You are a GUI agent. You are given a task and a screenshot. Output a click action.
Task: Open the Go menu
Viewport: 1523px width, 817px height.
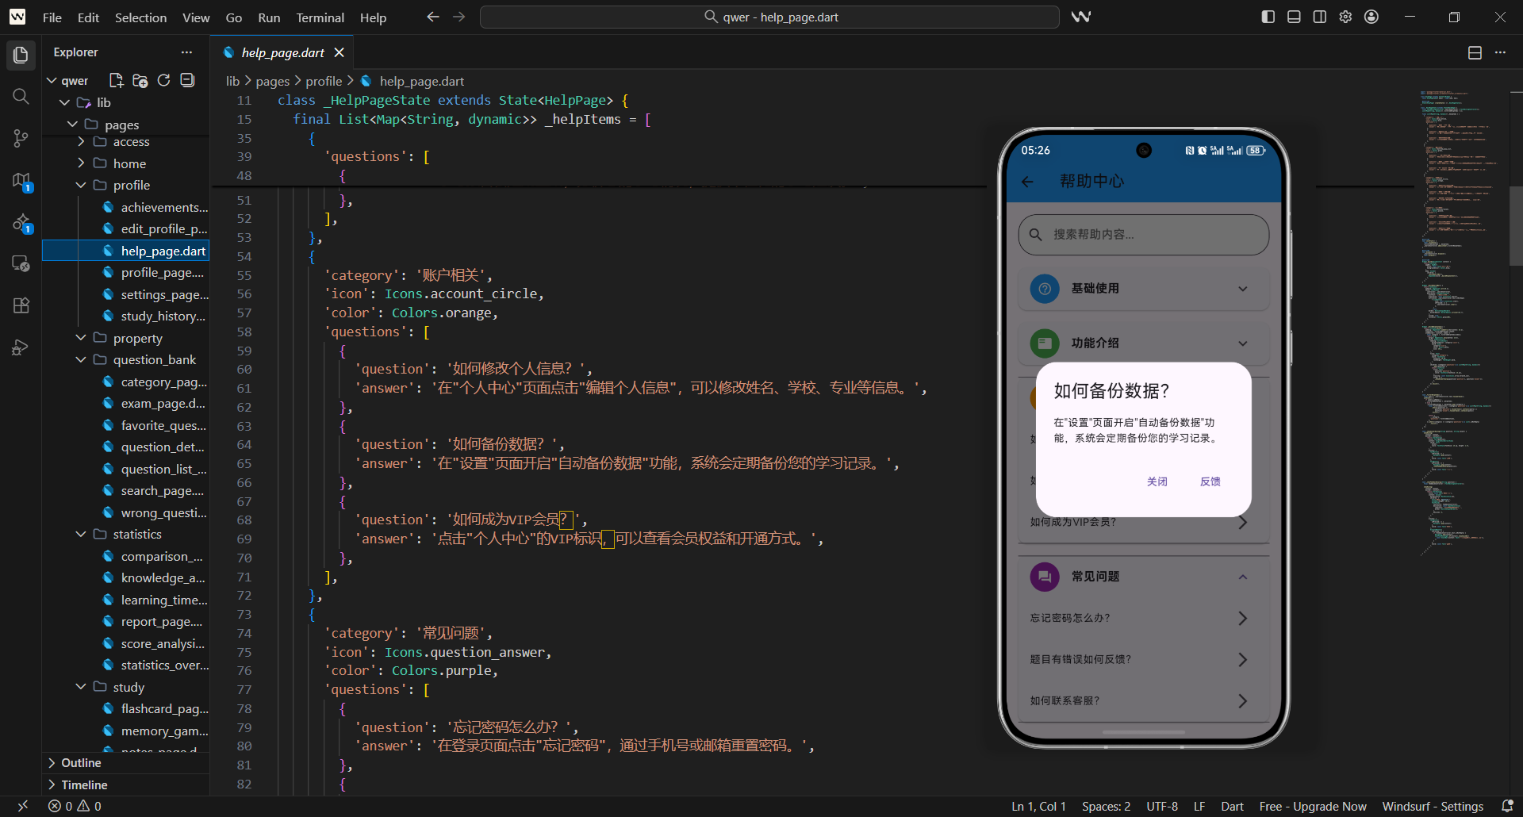pos(233,17)
